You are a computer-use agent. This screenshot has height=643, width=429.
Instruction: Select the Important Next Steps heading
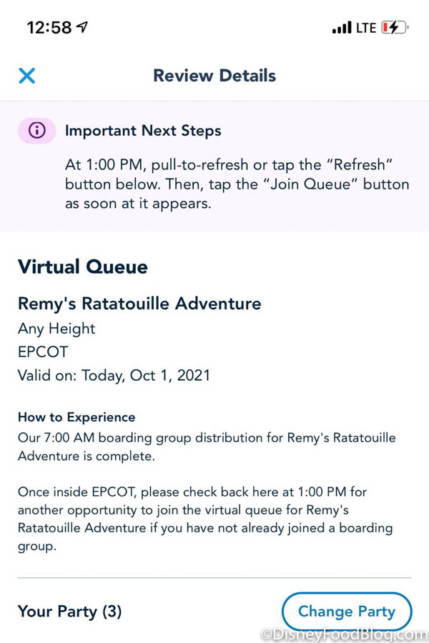tap(143, 131)
